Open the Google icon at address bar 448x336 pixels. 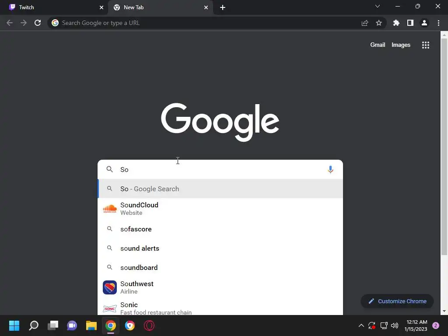tap(55, 23)
